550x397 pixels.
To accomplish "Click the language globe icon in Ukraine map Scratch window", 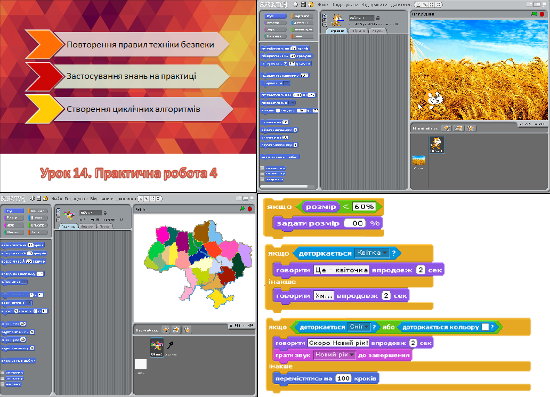I will tap(31, 198).
